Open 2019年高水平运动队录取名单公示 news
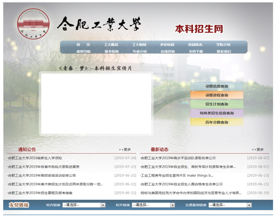Screen dimensions: 276x217 [178, 158]
